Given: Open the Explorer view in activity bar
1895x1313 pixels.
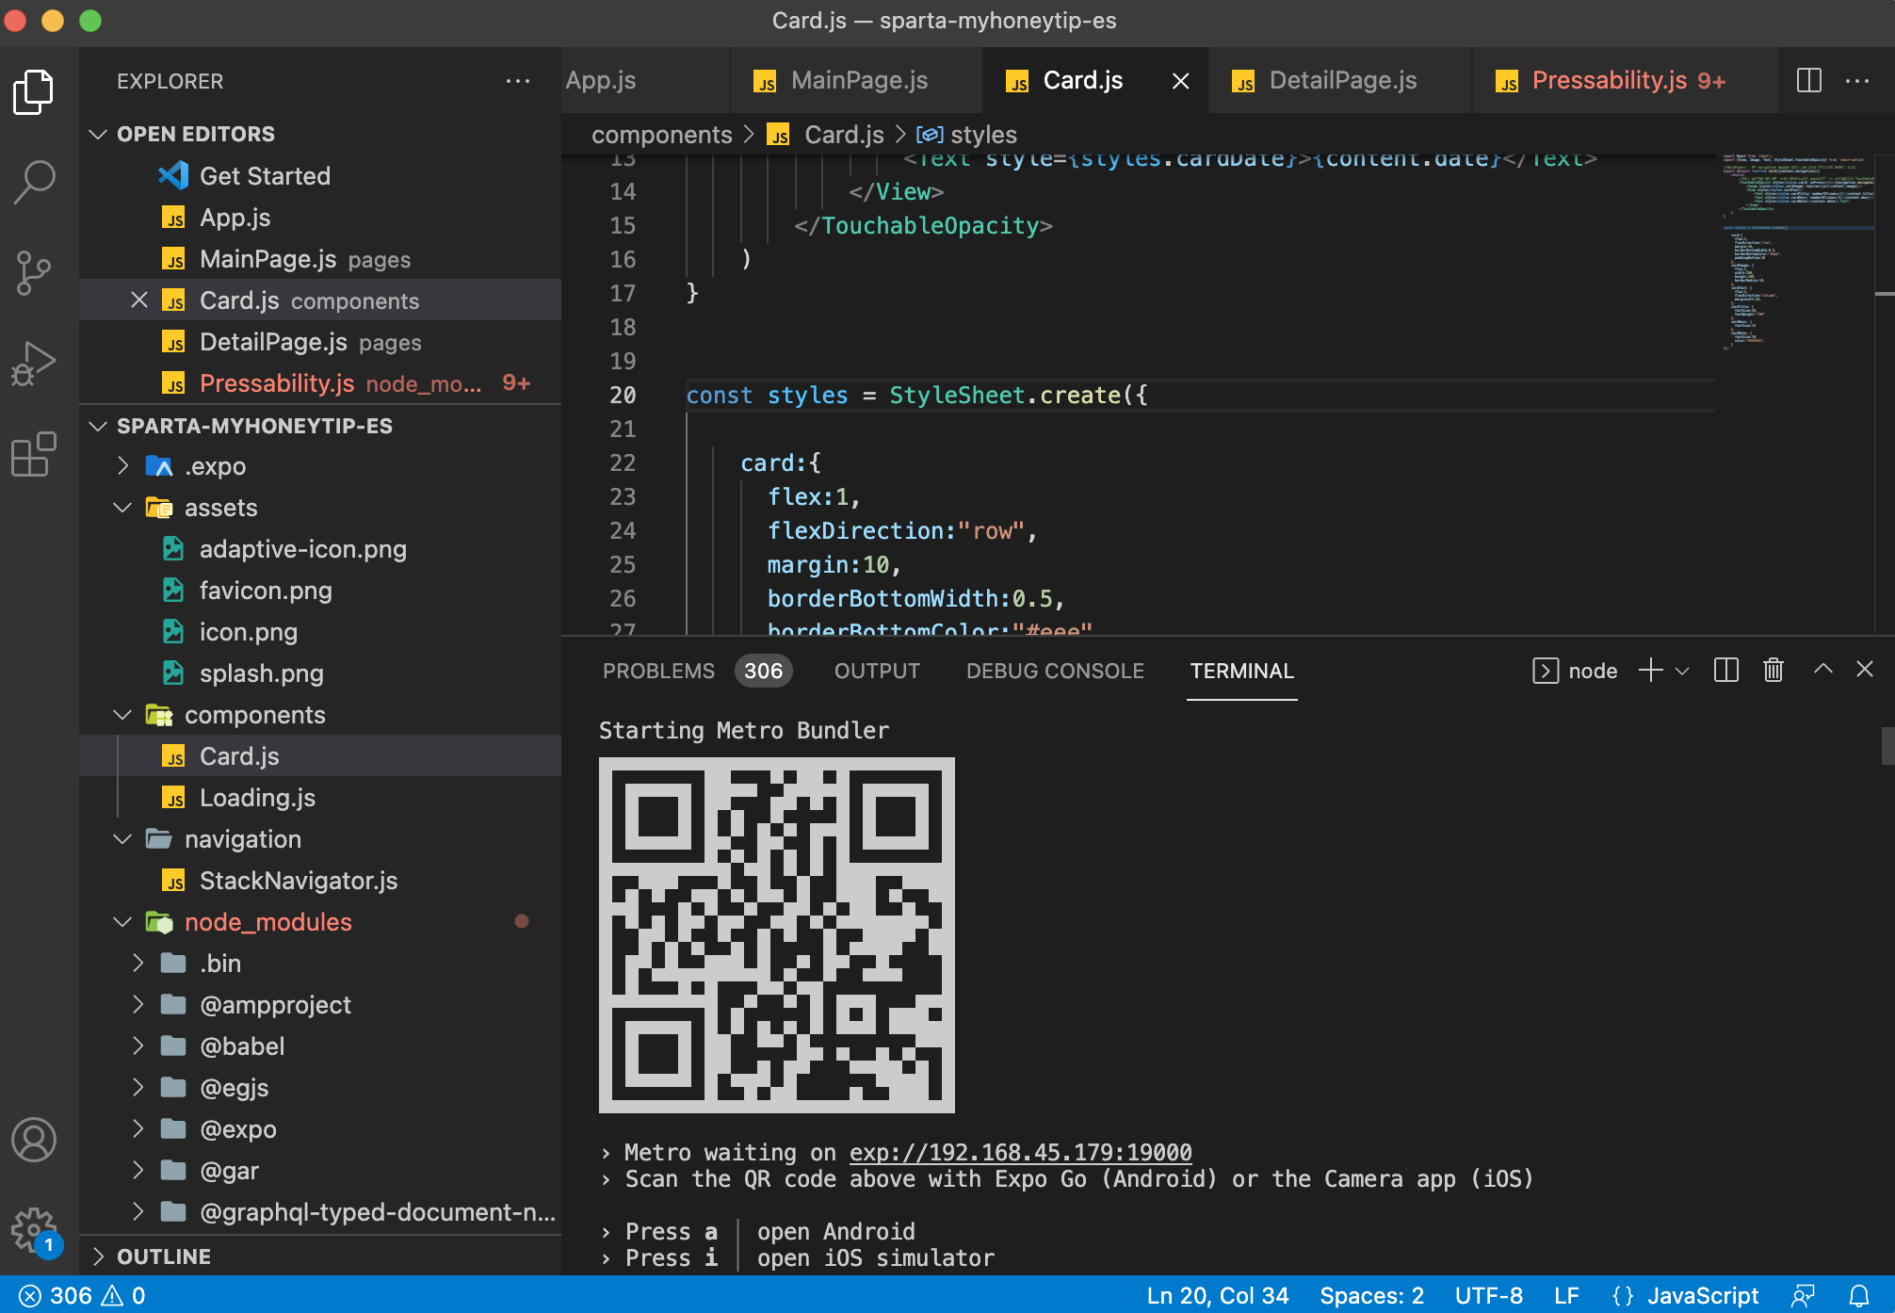Looking at the screenshot, I should [x=34, y=91].
